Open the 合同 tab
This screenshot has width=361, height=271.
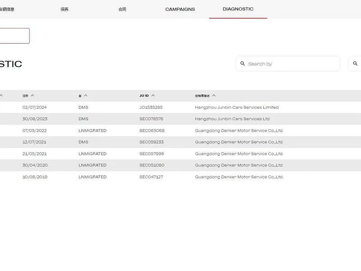[122, 9]
